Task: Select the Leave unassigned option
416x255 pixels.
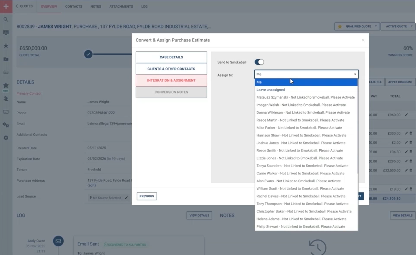Action: click(270, 90)
